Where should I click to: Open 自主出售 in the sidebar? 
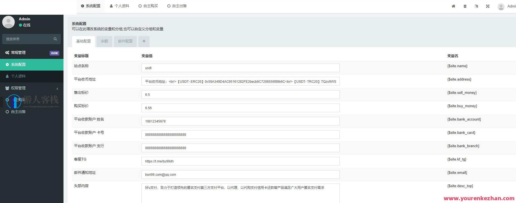(x=32, y=112)
